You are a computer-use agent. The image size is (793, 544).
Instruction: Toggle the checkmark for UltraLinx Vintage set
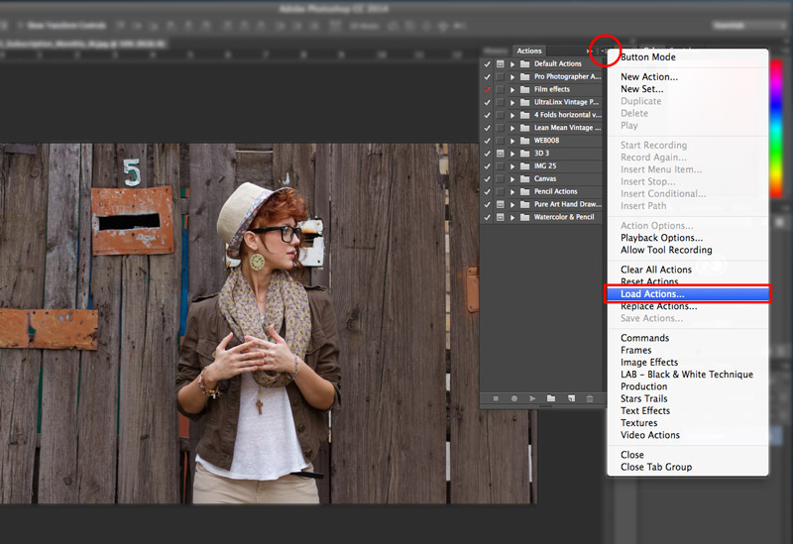tap(487, 102)
